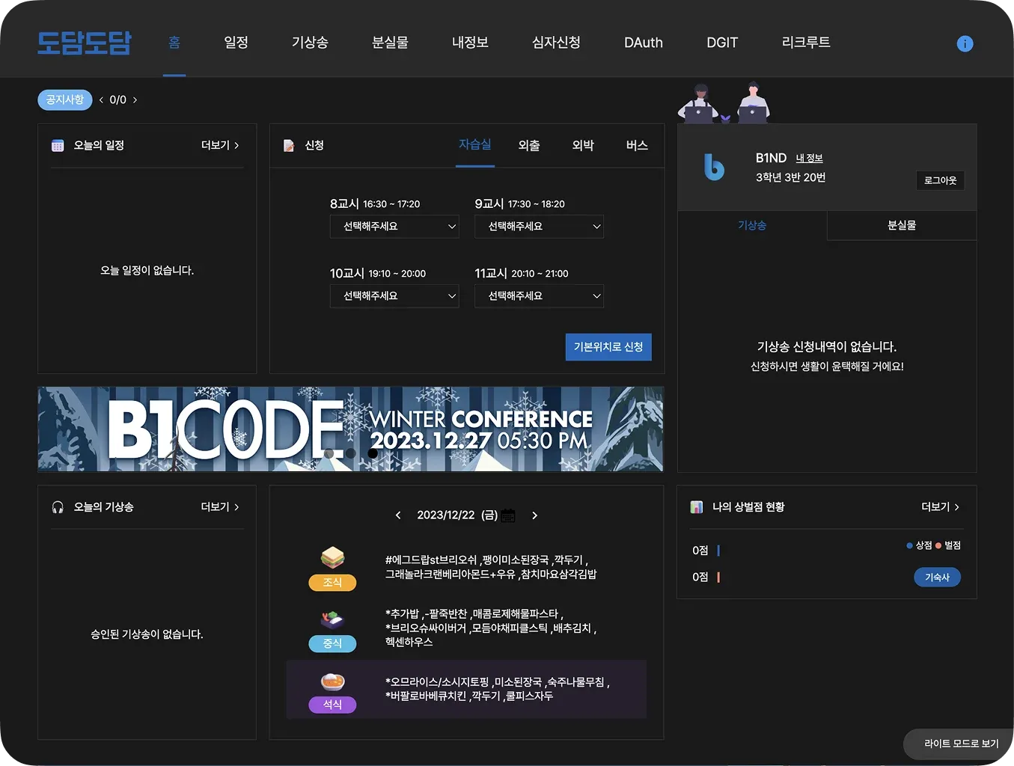1014x766 pixels.
Task: Click the blue 상점 0점 bar
Action: (x=718, y=551)
